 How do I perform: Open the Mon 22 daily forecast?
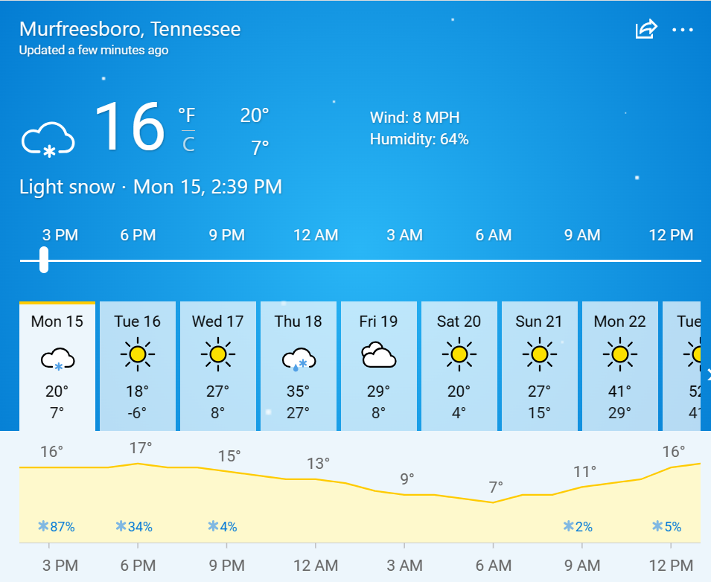pyautogui.click(x=620, y=366)
